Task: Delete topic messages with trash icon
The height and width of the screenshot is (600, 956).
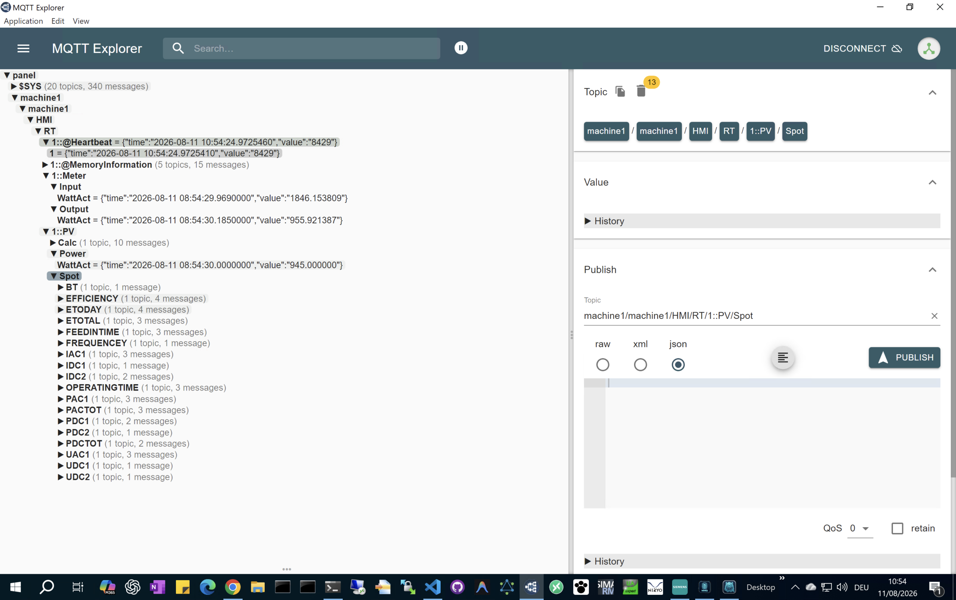Action: tap(641, 91)
